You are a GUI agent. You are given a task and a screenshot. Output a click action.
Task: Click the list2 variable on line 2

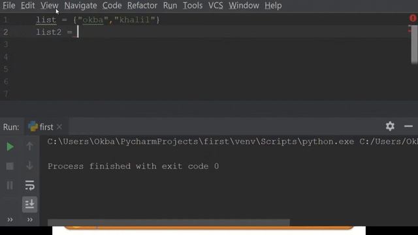click(x=49, y=32)
